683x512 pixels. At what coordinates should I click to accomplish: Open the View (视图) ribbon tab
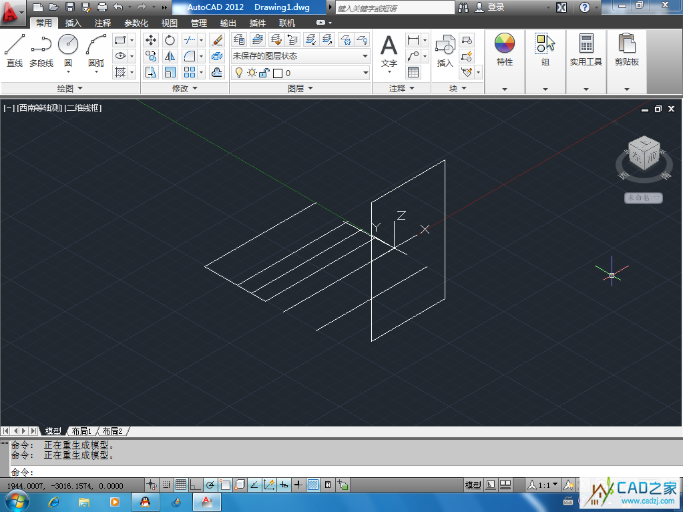(x=170, y=23)
